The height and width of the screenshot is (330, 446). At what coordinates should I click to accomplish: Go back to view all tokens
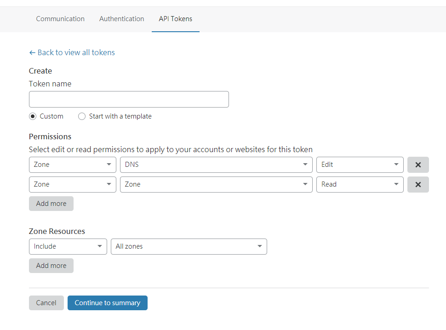[x=72, y=52]
